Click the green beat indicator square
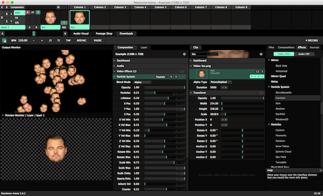This screenshot has width=323, height=196. (x=4, y=41)
